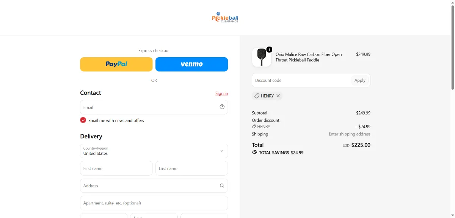The width and height of the screenshot is (455, 218).
Task: Click the page vertical scrollbar thumb
Action: tap(452, 47)
